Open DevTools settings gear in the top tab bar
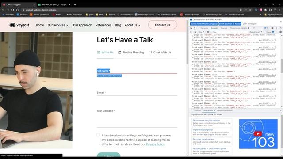 272,28
